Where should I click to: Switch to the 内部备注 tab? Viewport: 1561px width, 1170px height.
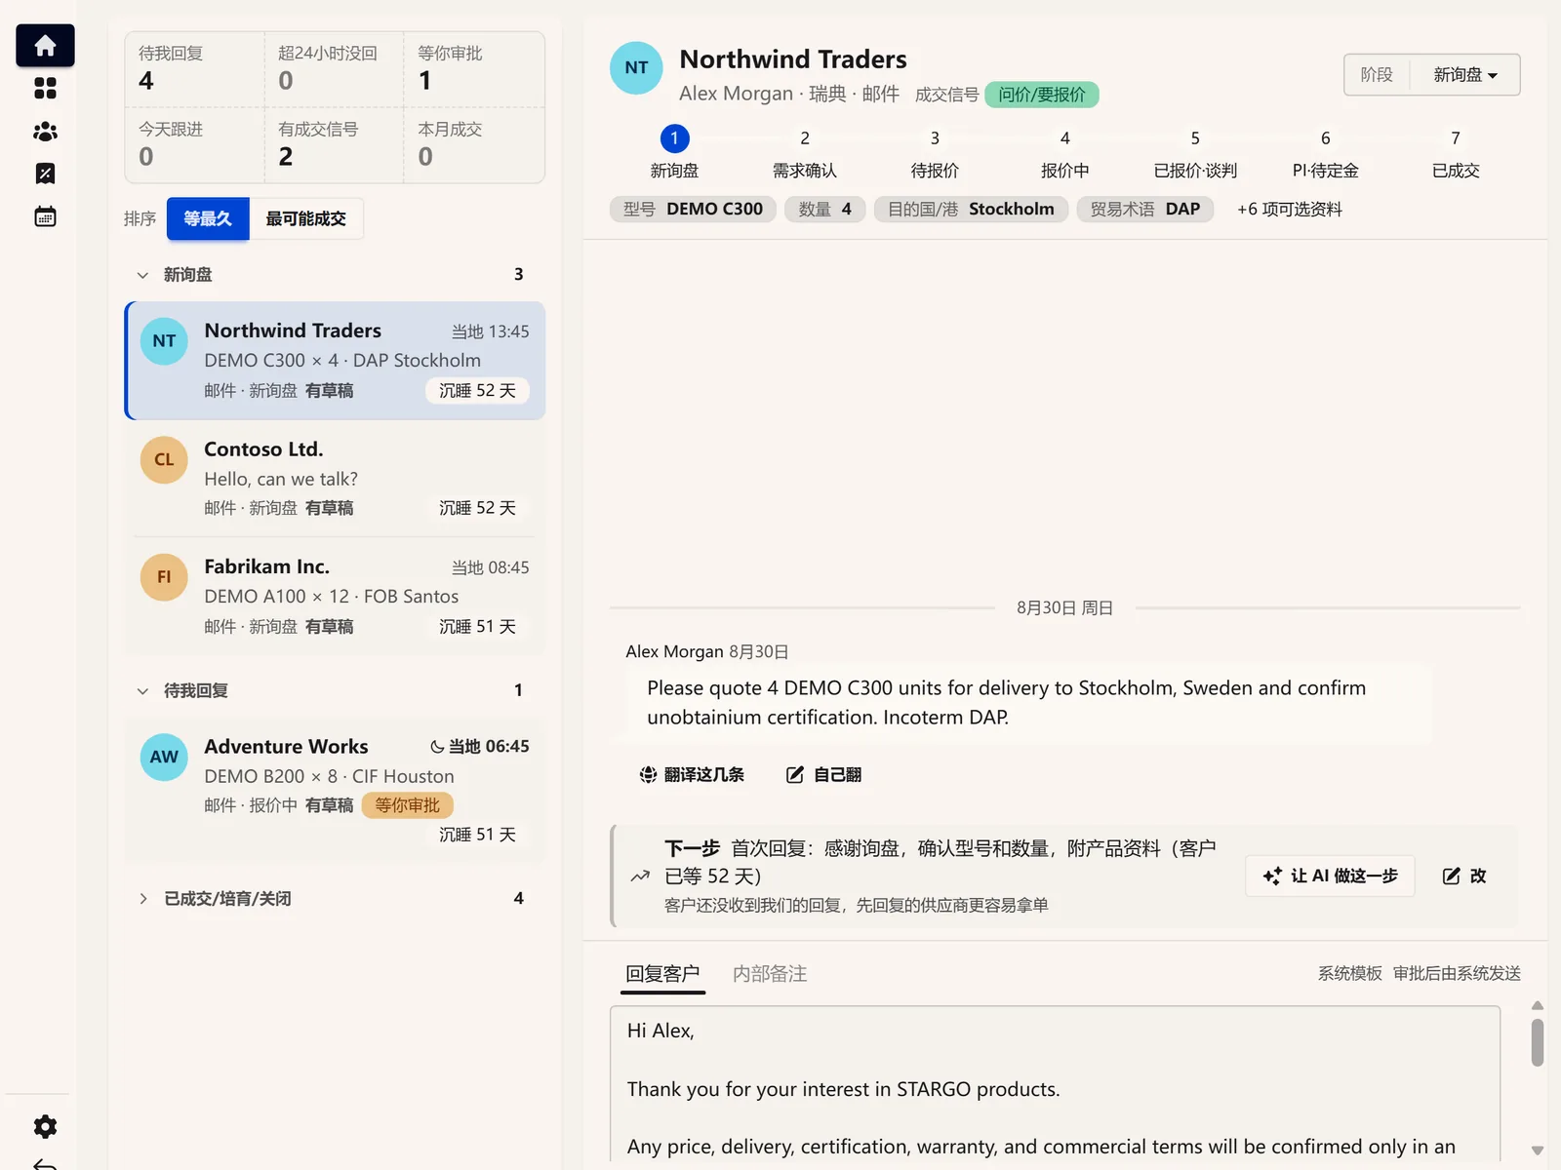770,974
